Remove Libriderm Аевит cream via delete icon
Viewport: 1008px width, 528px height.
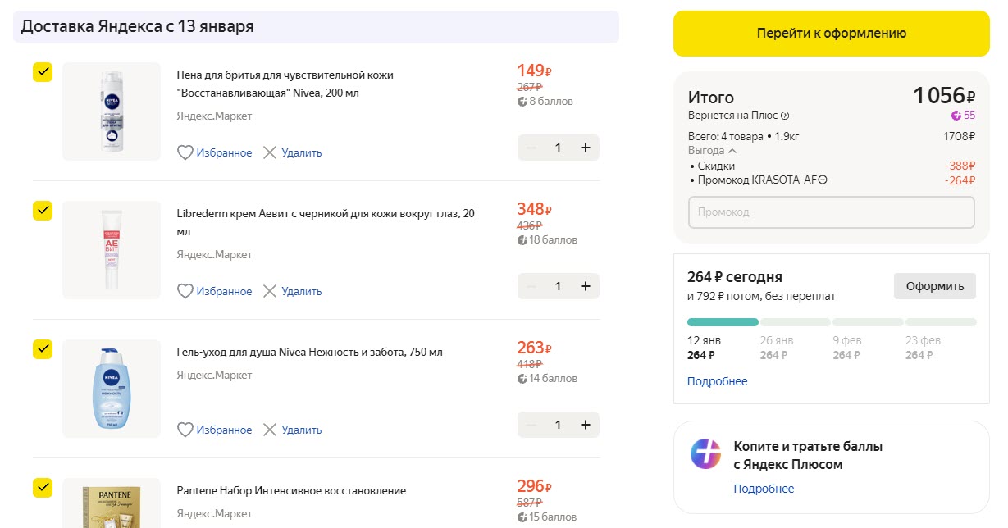coord(271,291)
